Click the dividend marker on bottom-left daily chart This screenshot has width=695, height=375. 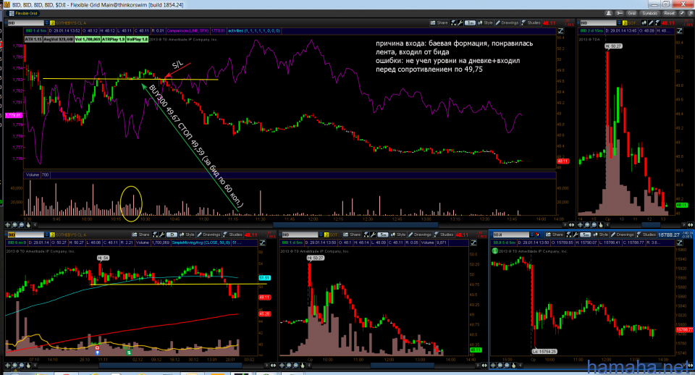click(129, 352)
